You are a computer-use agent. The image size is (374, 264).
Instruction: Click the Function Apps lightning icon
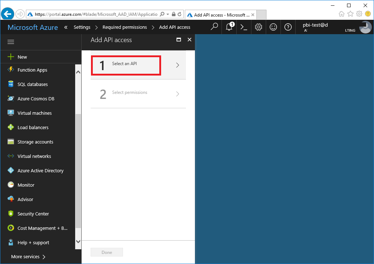[x=11, y=70]
